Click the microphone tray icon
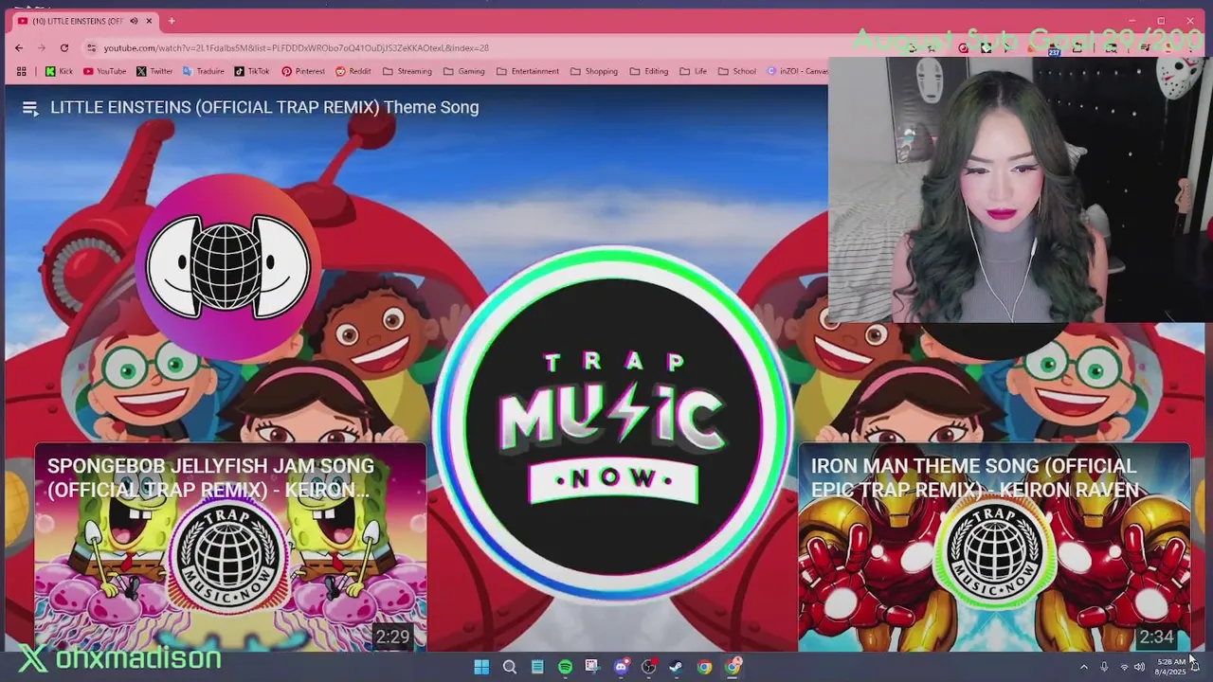1213x682 pixels. click(x=1104, y=667)
